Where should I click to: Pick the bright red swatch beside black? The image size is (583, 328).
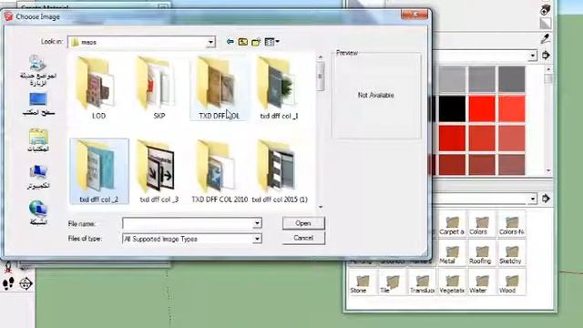[x=482, y=108]
